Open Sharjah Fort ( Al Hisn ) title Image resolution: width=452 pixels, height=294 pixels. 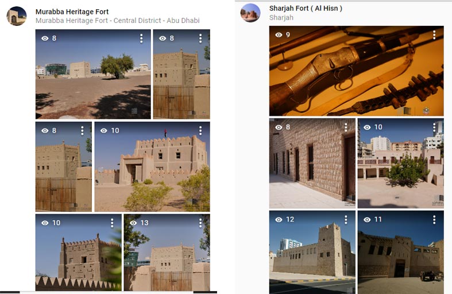306,9
